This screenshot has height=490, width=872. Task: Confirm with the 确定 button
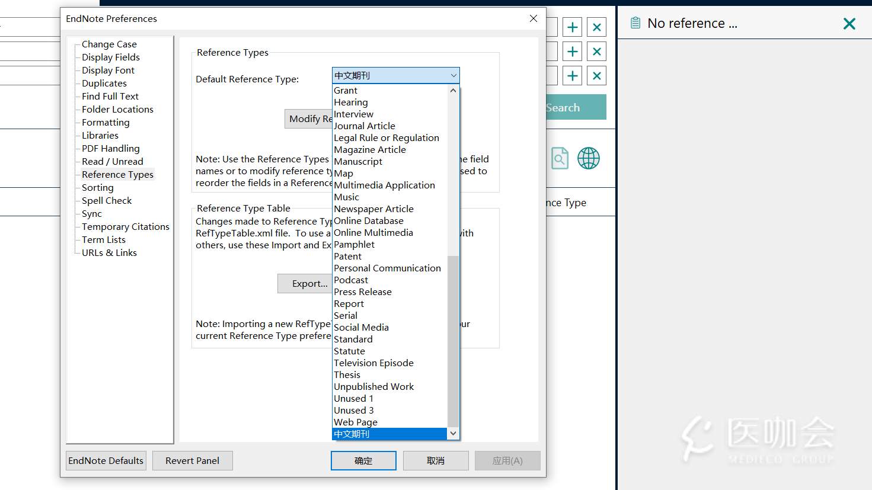(x=363, y=460)
